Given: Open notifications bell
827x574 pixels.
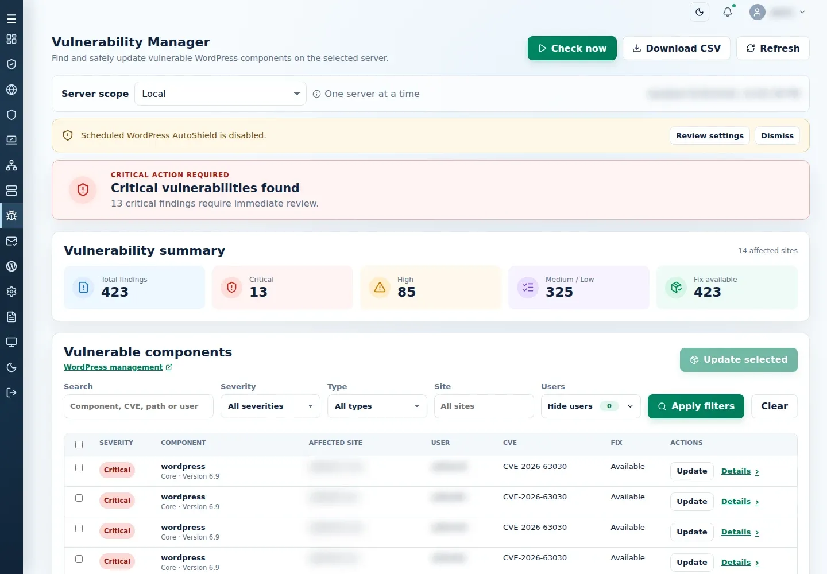Looking at the screenshot, I should point(728,12).
